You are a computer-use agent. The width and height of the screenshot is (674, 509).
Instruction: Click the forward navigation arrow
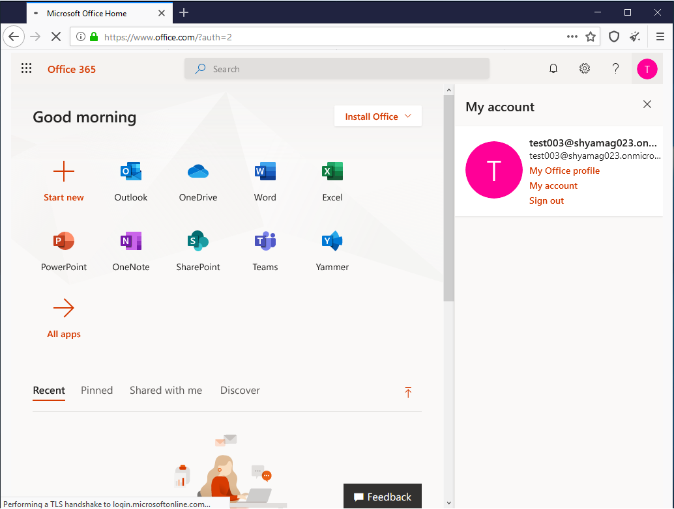[x=35, y=37]
